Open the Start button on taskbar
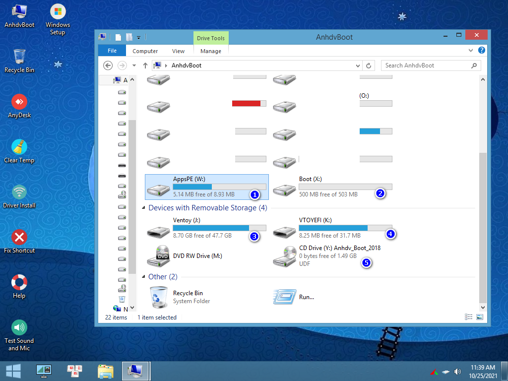This screenshot has width=508, height=381. point(13,371)
